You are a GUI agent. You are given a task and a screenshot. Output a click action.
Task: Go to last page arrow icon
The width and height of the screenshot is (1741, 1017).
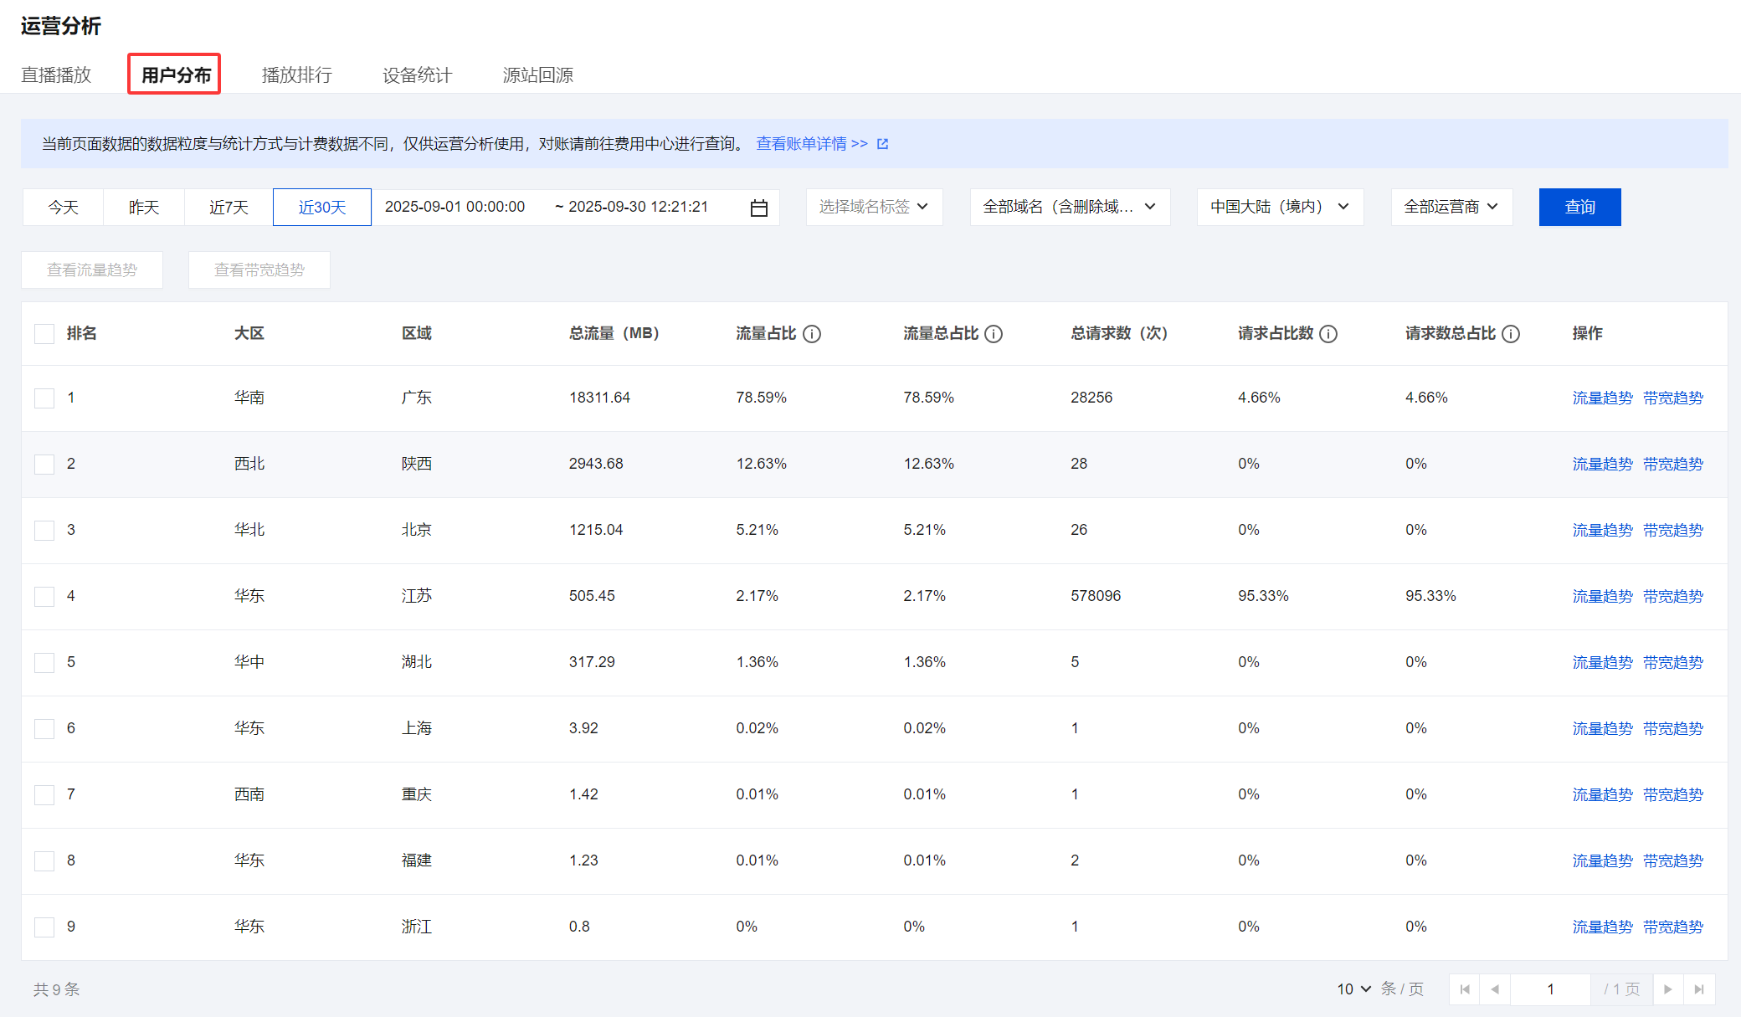(x=1698, y=989)
